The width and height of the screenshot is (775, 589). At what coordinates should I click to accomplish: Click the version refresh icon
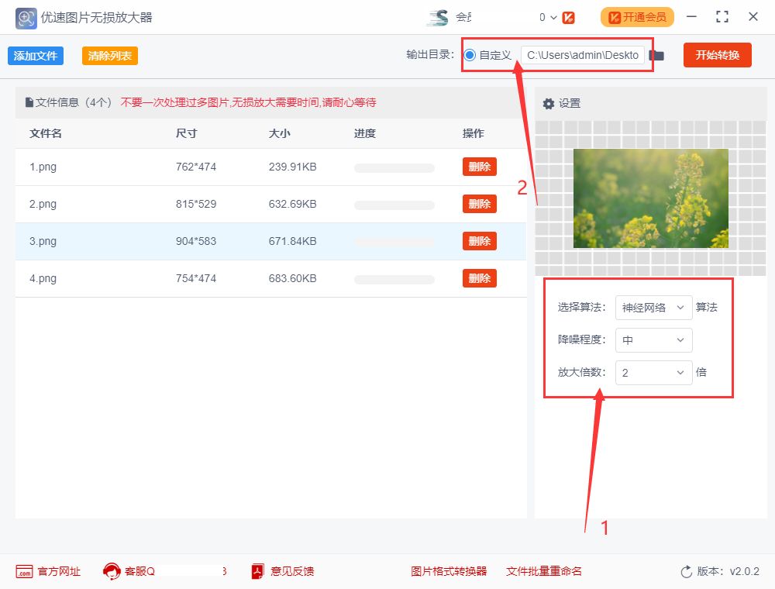[687, 572]
